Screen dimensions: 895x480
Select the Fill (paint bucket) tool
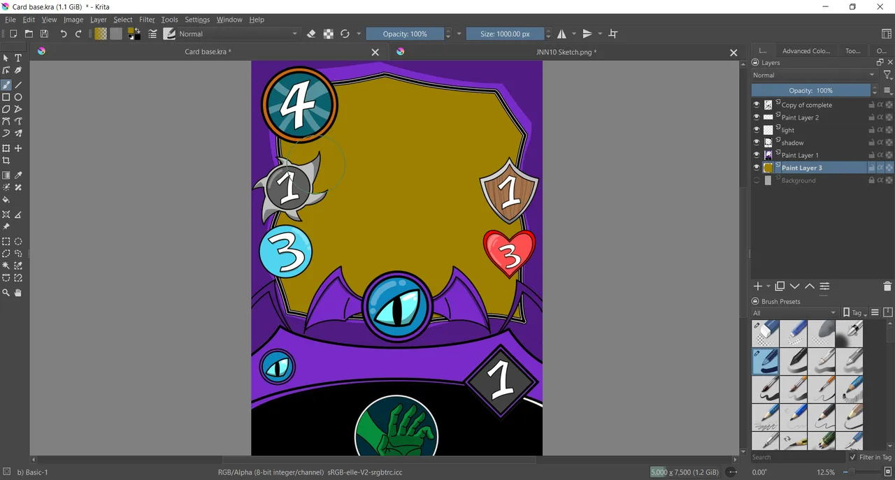6,200
